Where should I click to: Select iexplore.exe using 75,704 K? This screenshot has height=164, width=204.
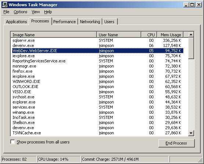coord(98,56)
